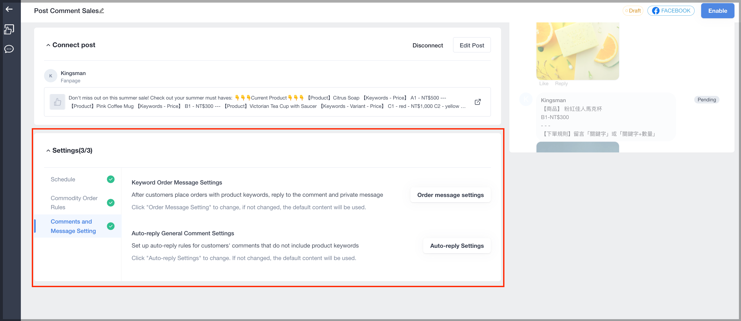Click Reply under the soap image
This screenshot has width=741, height=321.
[x=561, y=83]
